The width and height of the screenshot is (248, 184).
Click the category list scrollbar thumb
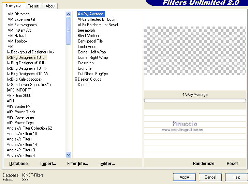coord(68,31)
